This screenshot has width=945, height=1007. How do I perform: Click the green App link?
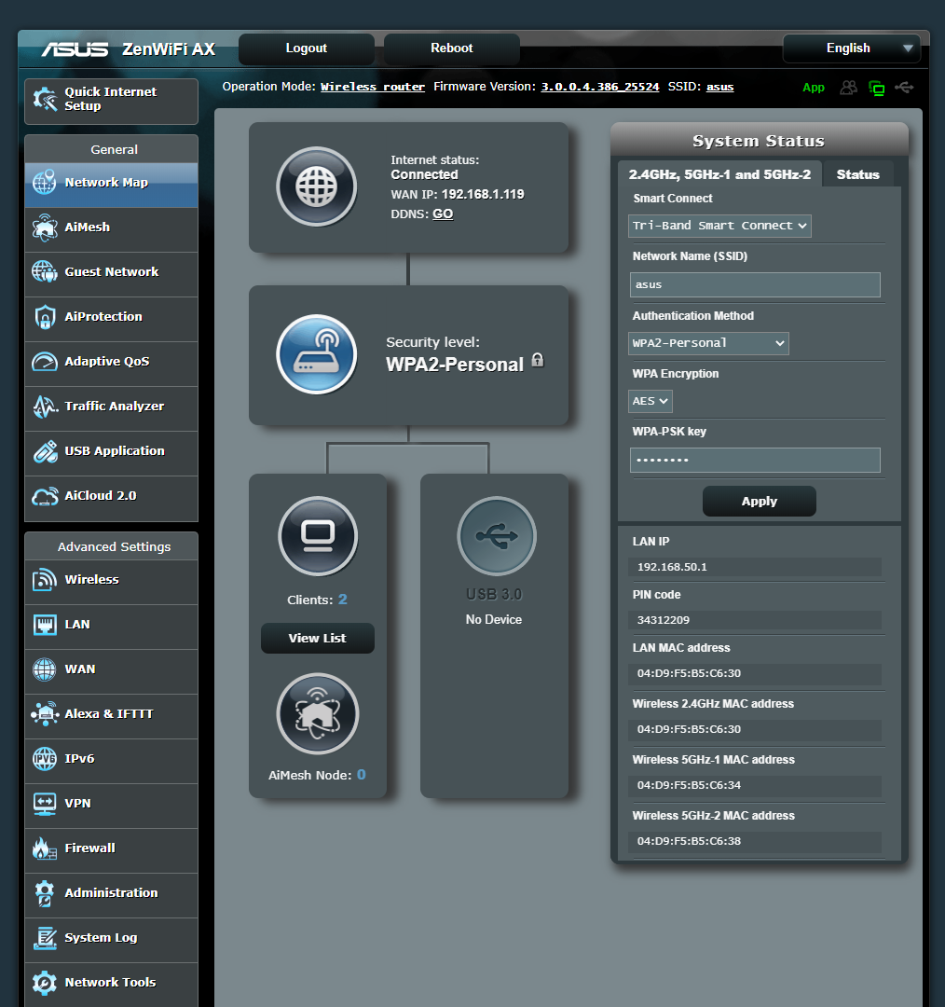pyautogui.click(x=814, y=88)
